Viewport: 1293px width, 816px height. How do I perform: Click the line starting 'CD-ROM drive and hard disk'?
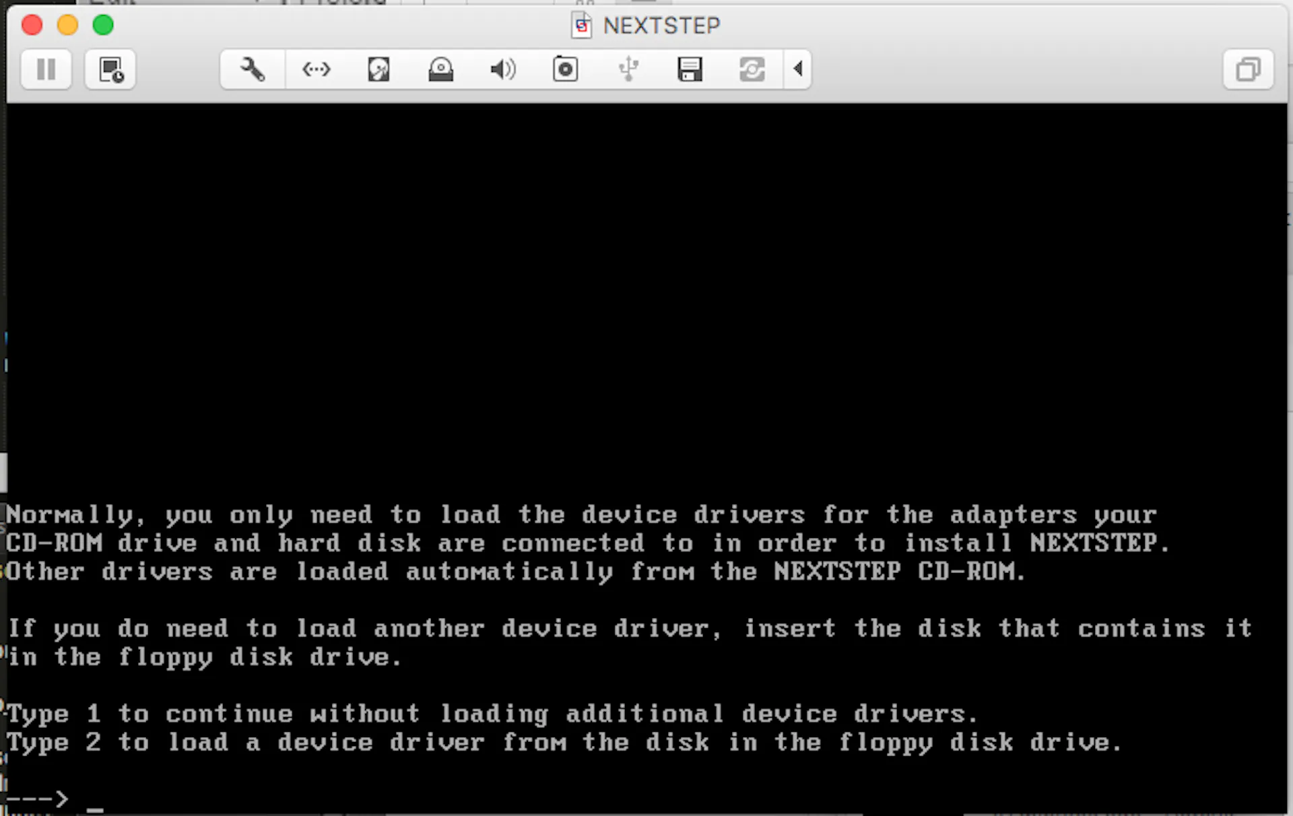click(x=588, y=543)
